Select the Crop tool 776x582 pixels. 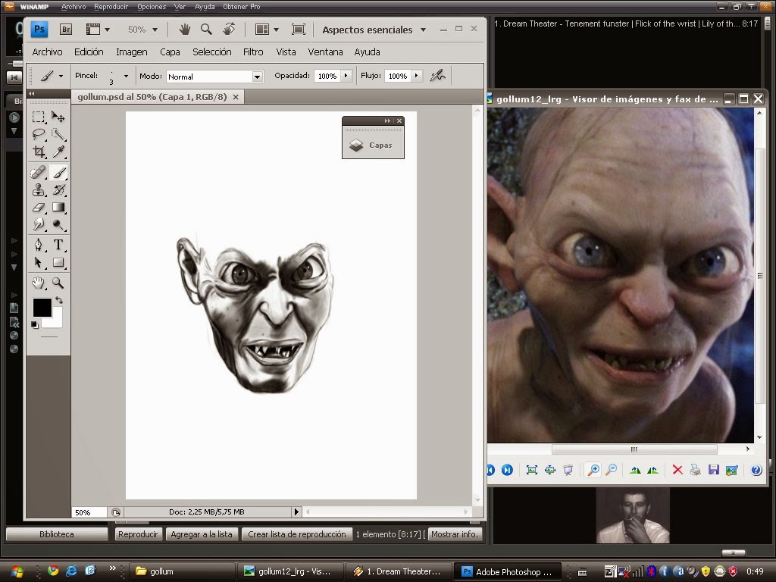(39, 152)
